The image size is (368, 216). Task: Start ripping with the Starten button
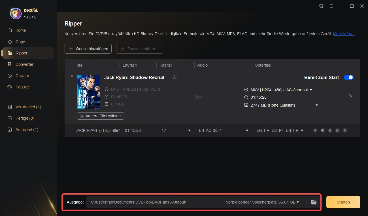(343, 202)
